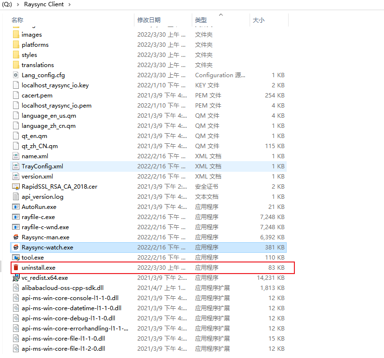Expand the chevron after Raysync Client breadcrumb
Image resolution: width=384 pixels, height=358 pixels.
tap(69, 4)
